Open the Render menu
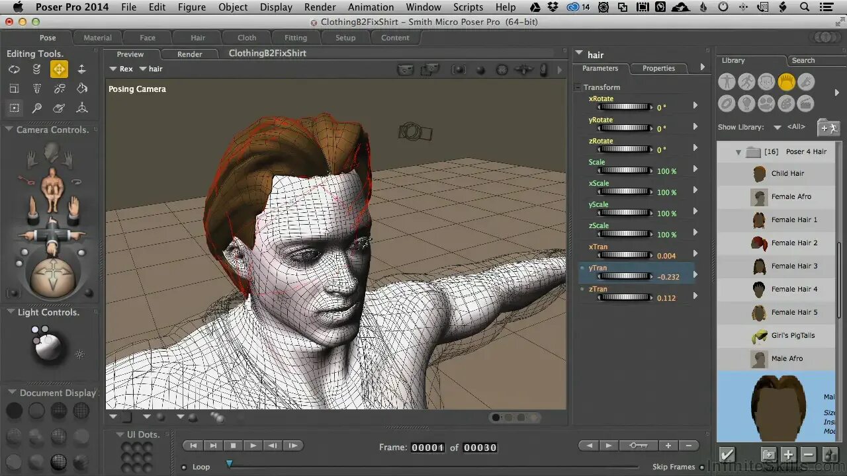Image resolution: width=847 pixels, height=476 pixels. pos(320,7)
